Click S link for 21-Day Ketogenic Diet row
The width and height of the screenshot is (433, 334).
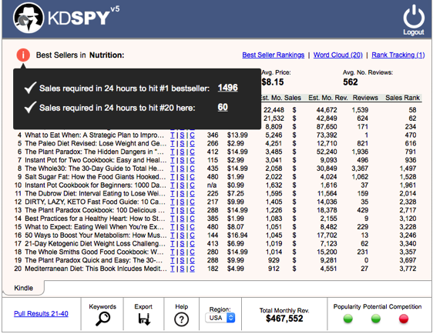182,243
